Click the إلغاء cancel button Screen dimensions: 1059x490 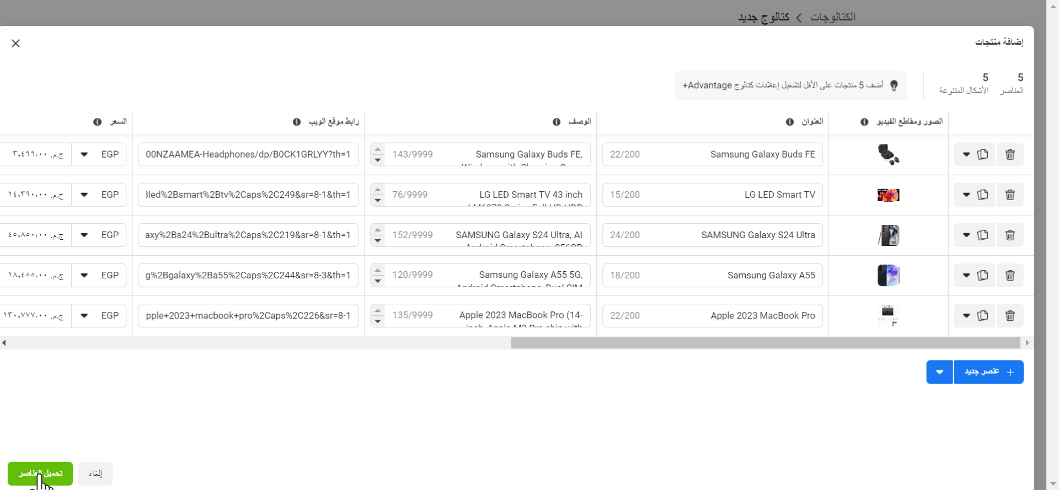[95, 473]
